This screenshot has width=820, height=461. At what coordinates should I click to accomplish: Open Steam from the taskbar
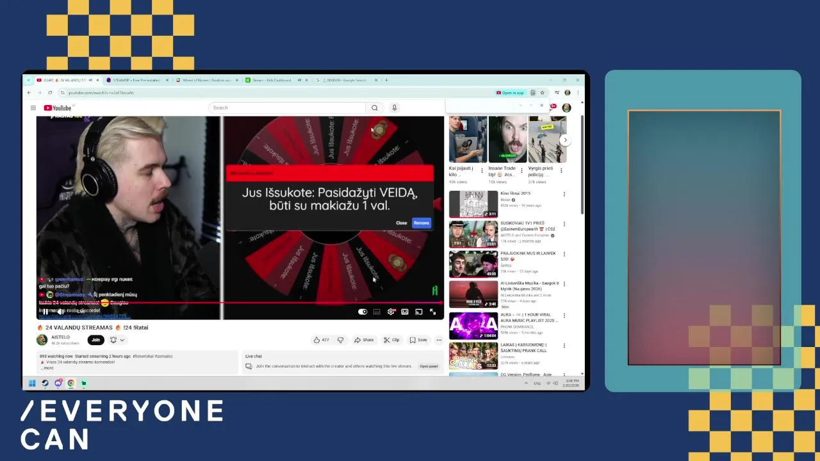coord(45,384)
